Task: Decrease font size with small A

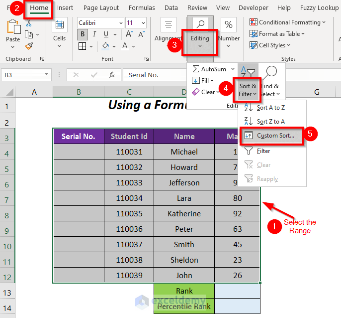Action: tap(141, 34)
